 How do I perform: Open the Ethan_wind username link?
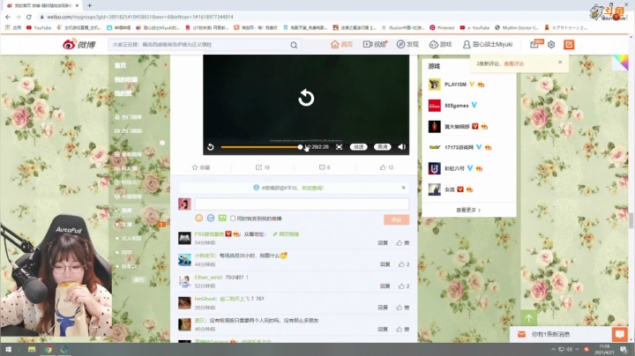[208, 277]
